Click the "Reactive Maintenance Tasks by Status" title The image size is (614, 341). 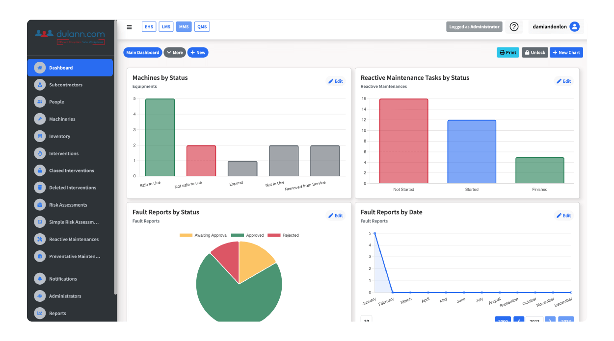pyautogui.click(x=415, y=77)
